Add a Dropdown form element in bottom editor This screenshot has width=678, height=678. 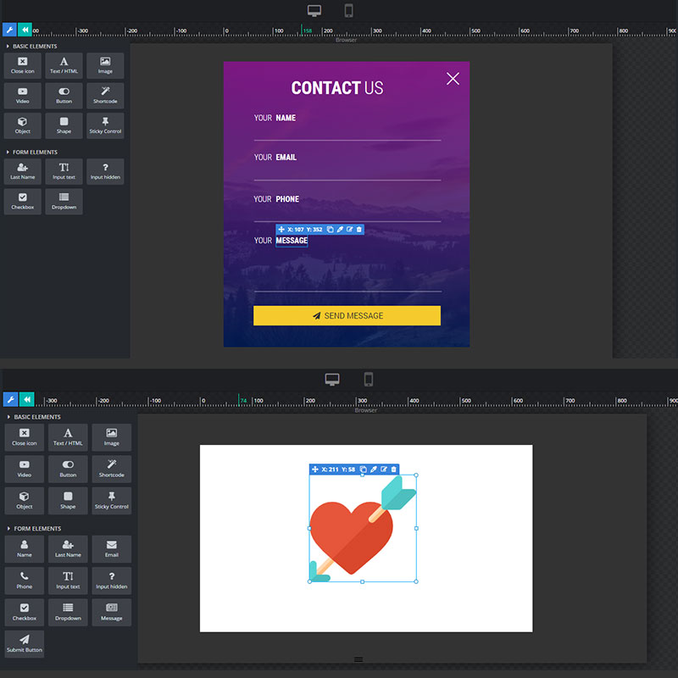pos(68,612)
